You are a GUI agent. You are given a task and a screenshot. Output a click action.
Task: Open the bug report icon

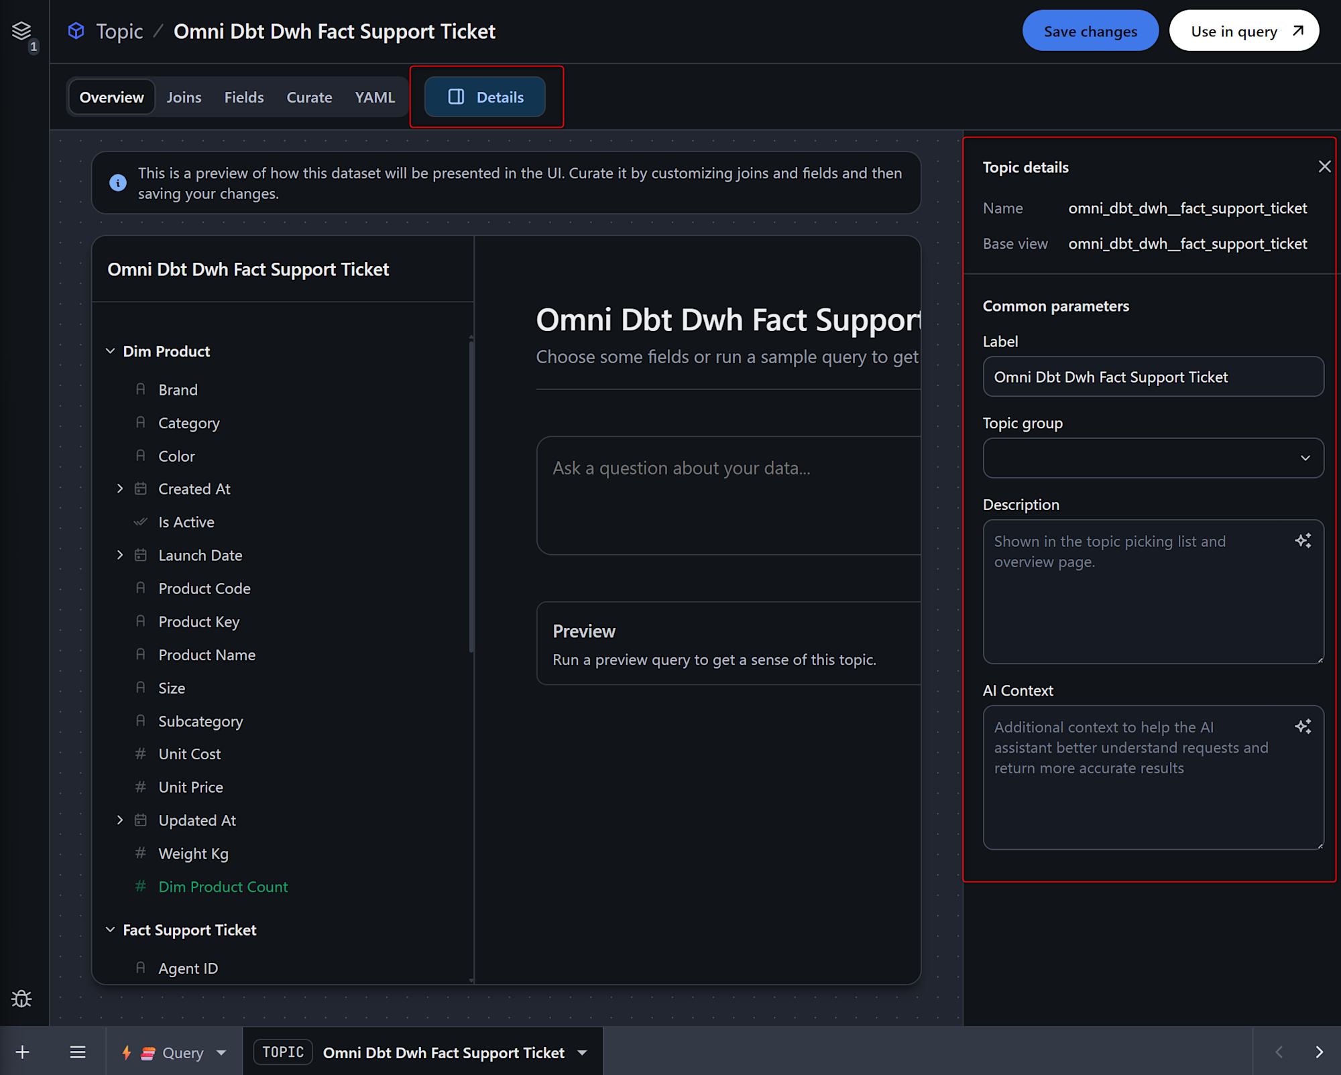point(21,999)
